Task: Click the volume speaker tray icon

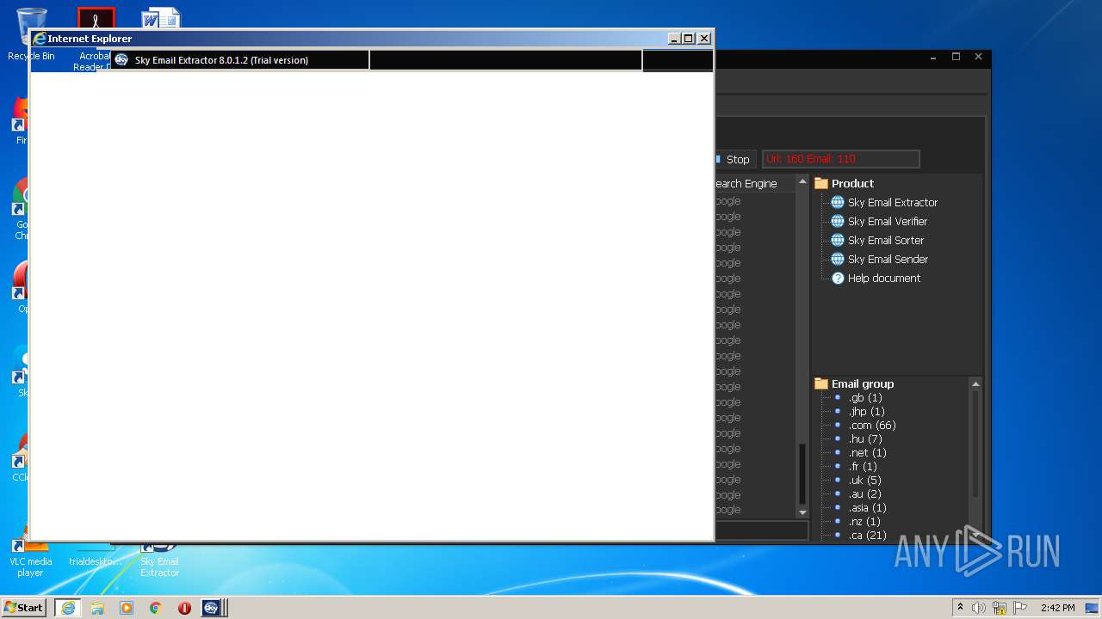Action: point(979,608)
